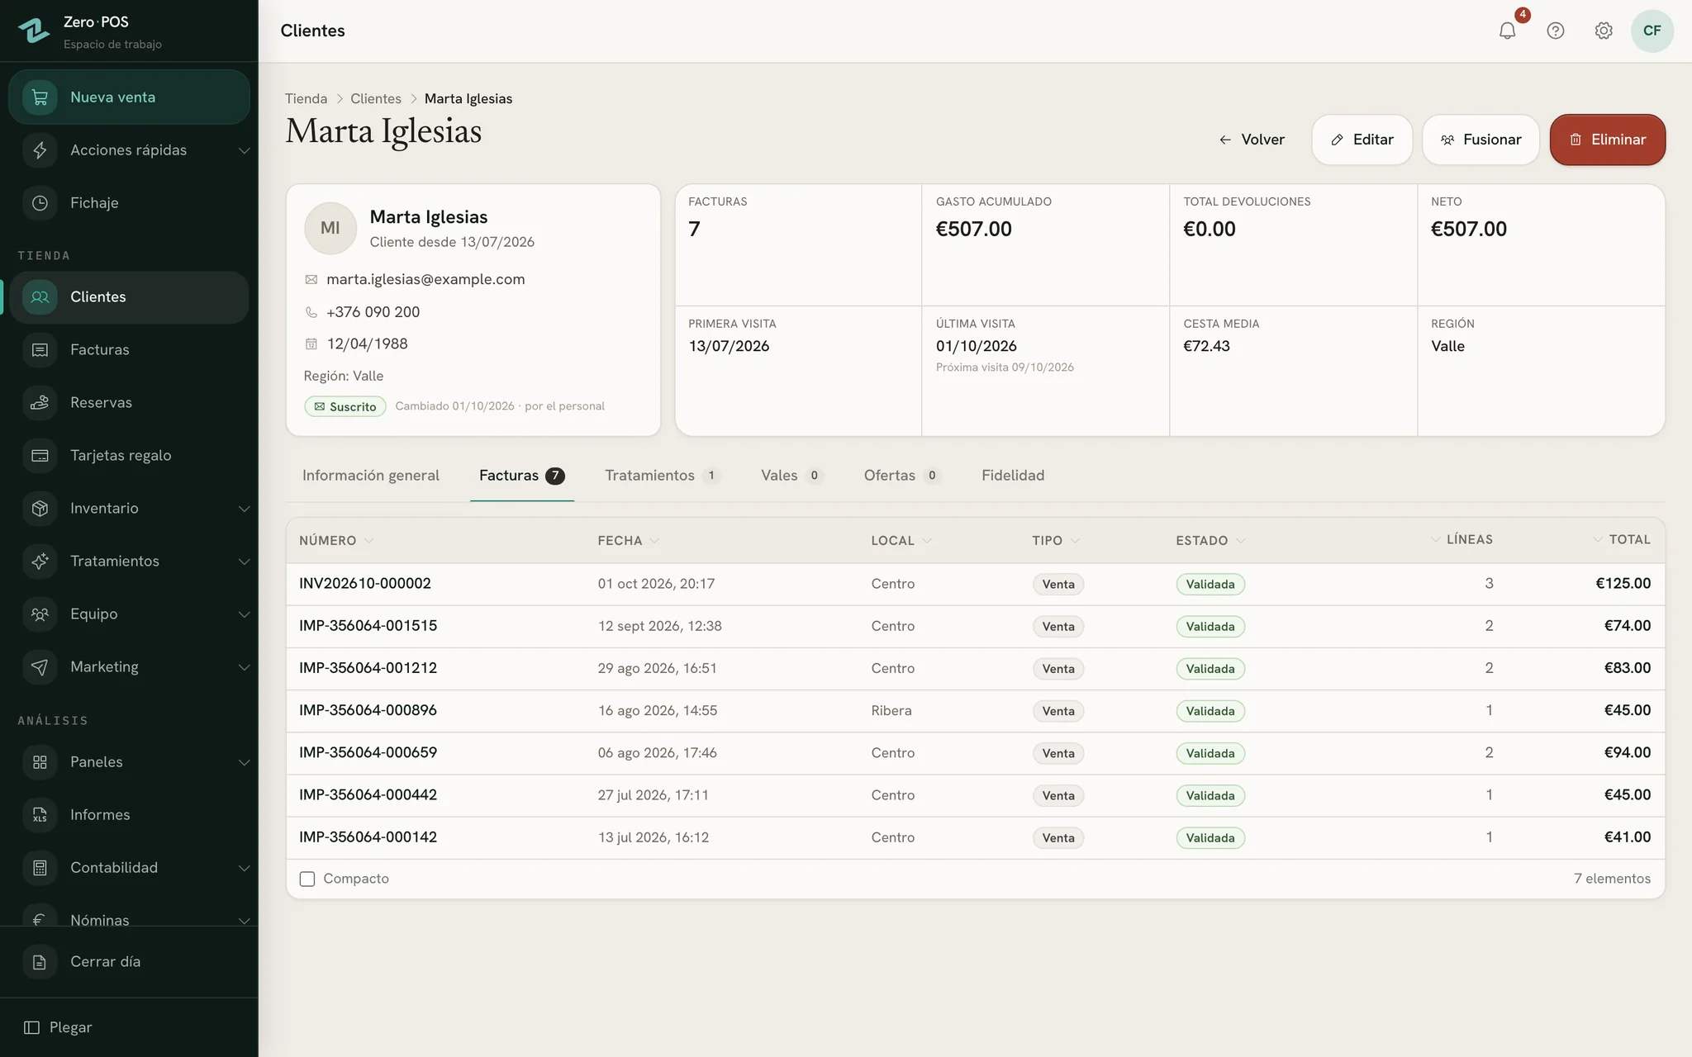The width and height of the screenshot is (1692, 1057).
Task: Click the Cerrar día document icon
Action: (40, 962)
